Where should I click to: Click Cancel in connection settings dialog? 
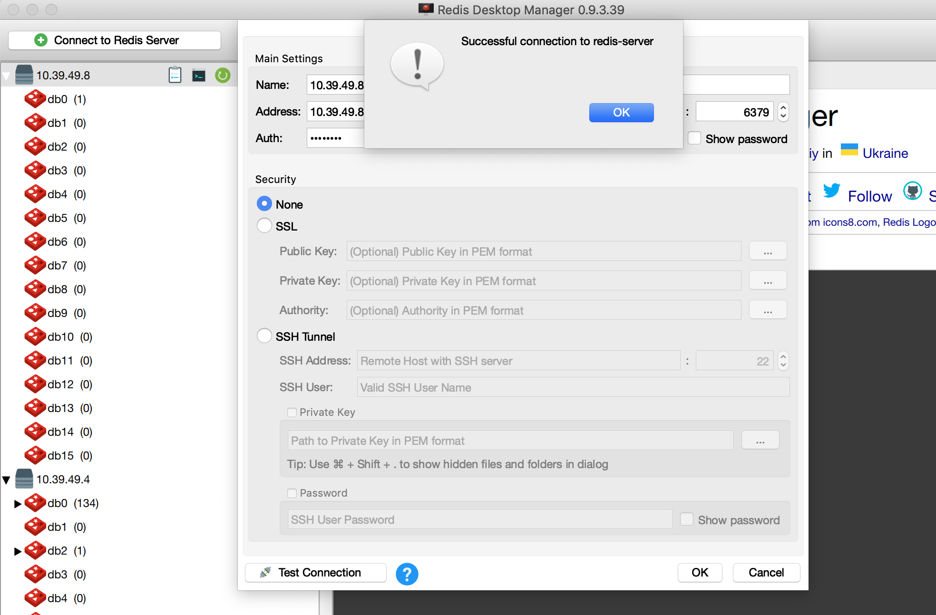click(766, 572)
